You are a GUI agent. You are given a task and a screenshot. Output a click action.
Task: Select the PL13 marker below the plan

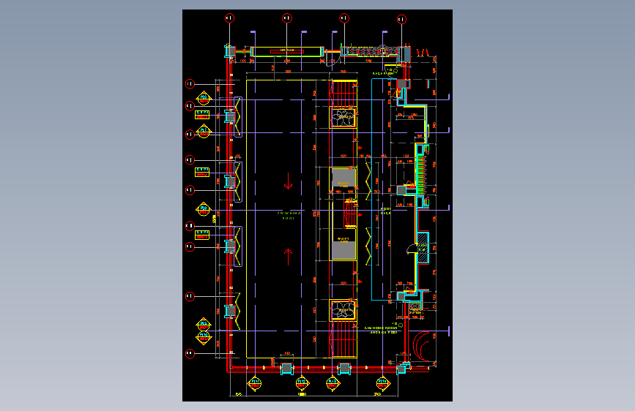pyautogui.click(x=333, y=383)
